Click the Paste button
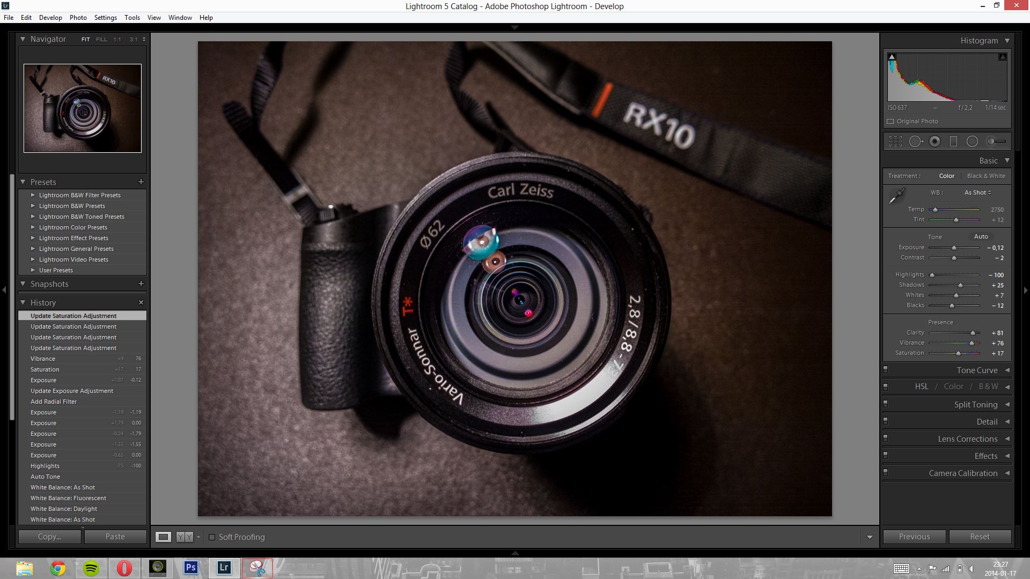 coord(115,537)
